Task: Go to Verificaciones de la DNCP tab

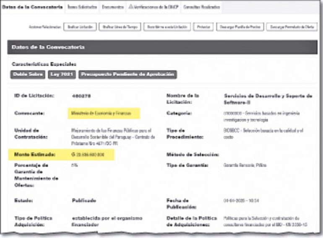Action: click(155, 7)
